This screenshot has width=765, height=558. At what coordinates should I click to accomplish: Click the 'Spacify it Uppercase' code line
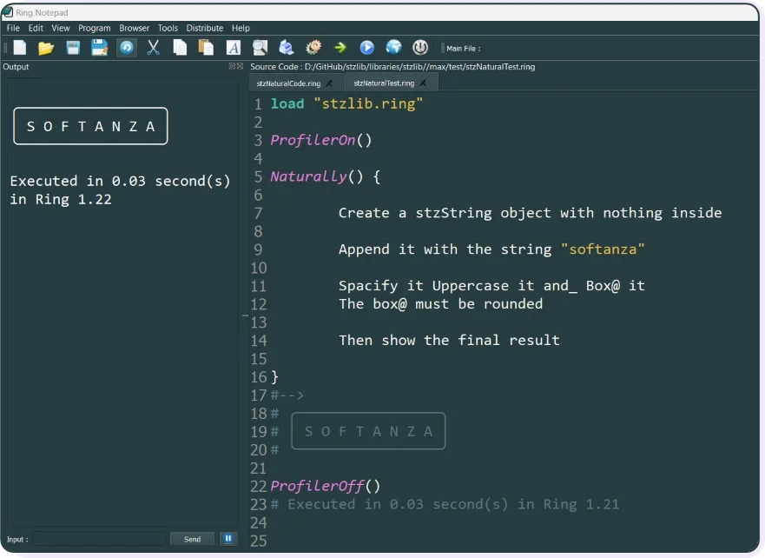pyautogui.click(x=491, y=286)
